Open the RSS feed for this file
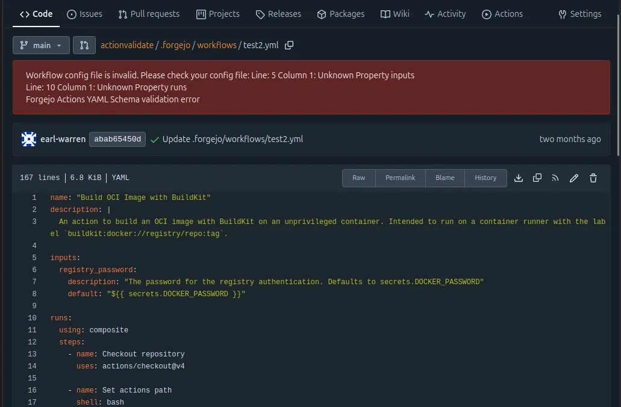Image resolution: width=621 pixels, height=407 pixels. [555, 178]
